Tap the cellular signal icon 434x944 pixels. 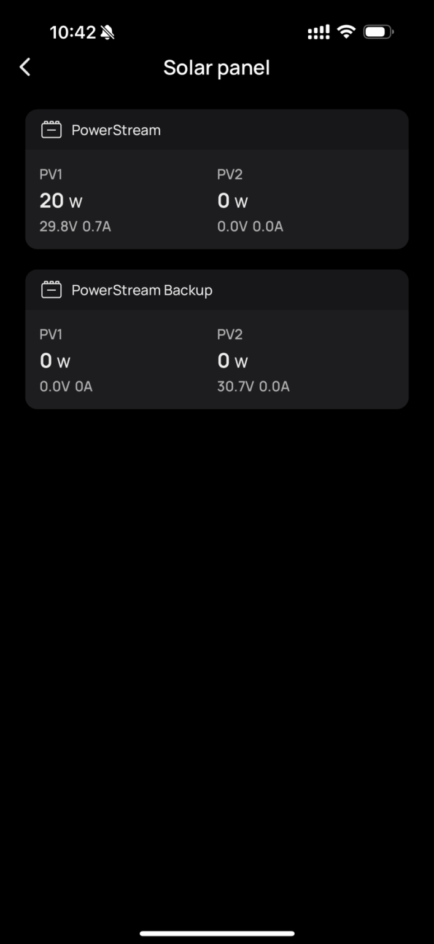click(319, 33)
